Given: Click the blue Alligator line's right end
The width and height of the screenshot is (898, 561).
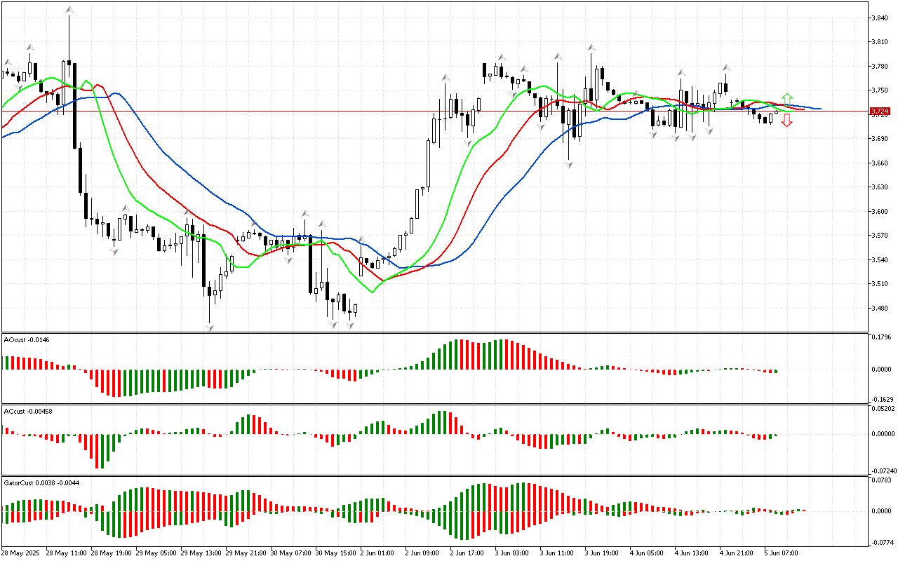Looking at the screenshot, I should tap(819, 109).
